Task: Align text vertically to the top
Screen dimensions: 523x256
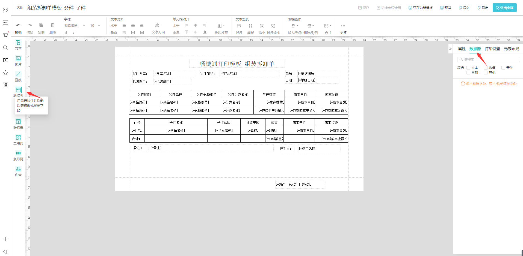Action: coord(124,32)
